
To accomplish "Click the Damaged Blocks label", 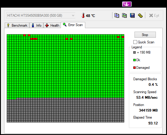I will (145, 79).
